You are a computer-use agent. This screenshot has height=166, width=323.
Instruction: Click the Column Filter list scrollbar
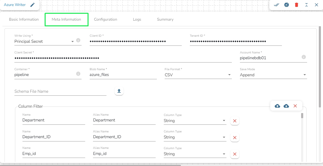pyautogui.click(x=302, y=116)
